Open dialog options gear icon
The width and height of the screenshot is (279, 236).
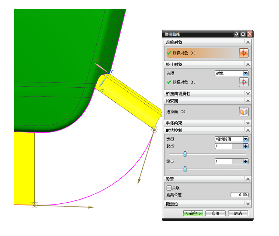click(x=243, y=34)
